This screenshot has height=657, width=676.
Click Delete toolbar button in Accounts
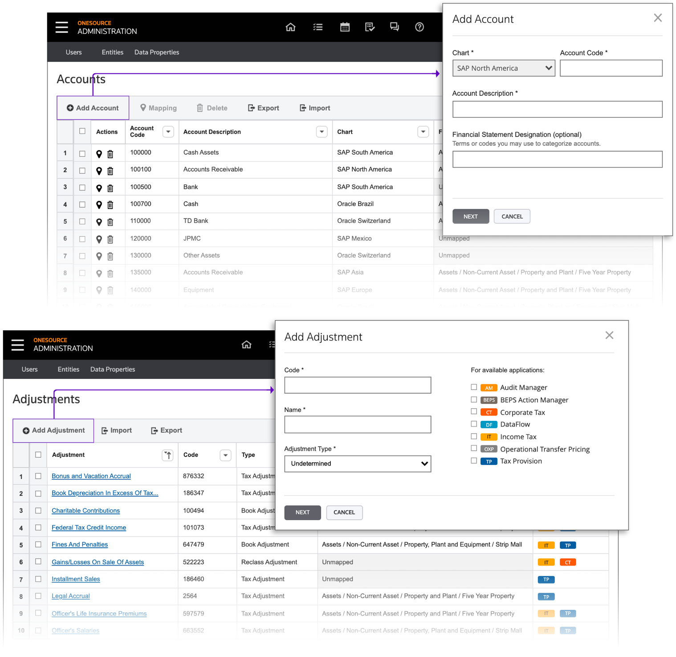[x=212, y=108]
